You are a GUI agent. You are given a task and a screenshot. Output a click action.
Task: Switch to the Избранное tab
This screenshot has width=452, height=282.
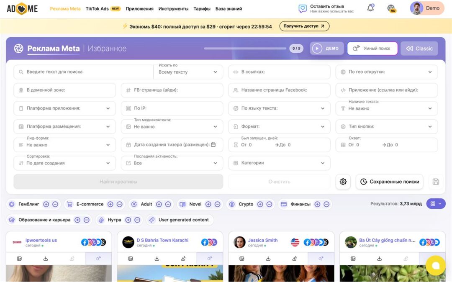107,49
